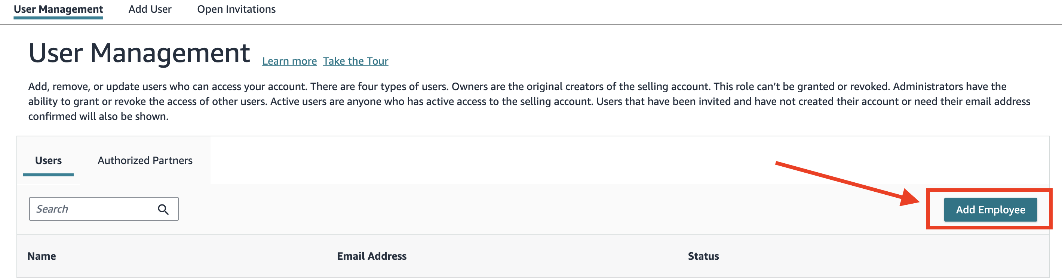Image resolution: width=1062 pixels, height=278 pixels.
Task: Switch to the Users tab
Action: [48, 160]
